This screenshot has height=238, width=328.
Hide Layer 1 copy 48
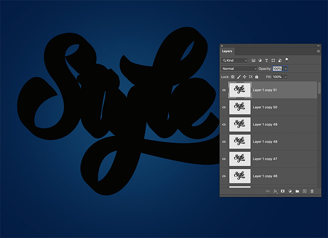point(224,141)
